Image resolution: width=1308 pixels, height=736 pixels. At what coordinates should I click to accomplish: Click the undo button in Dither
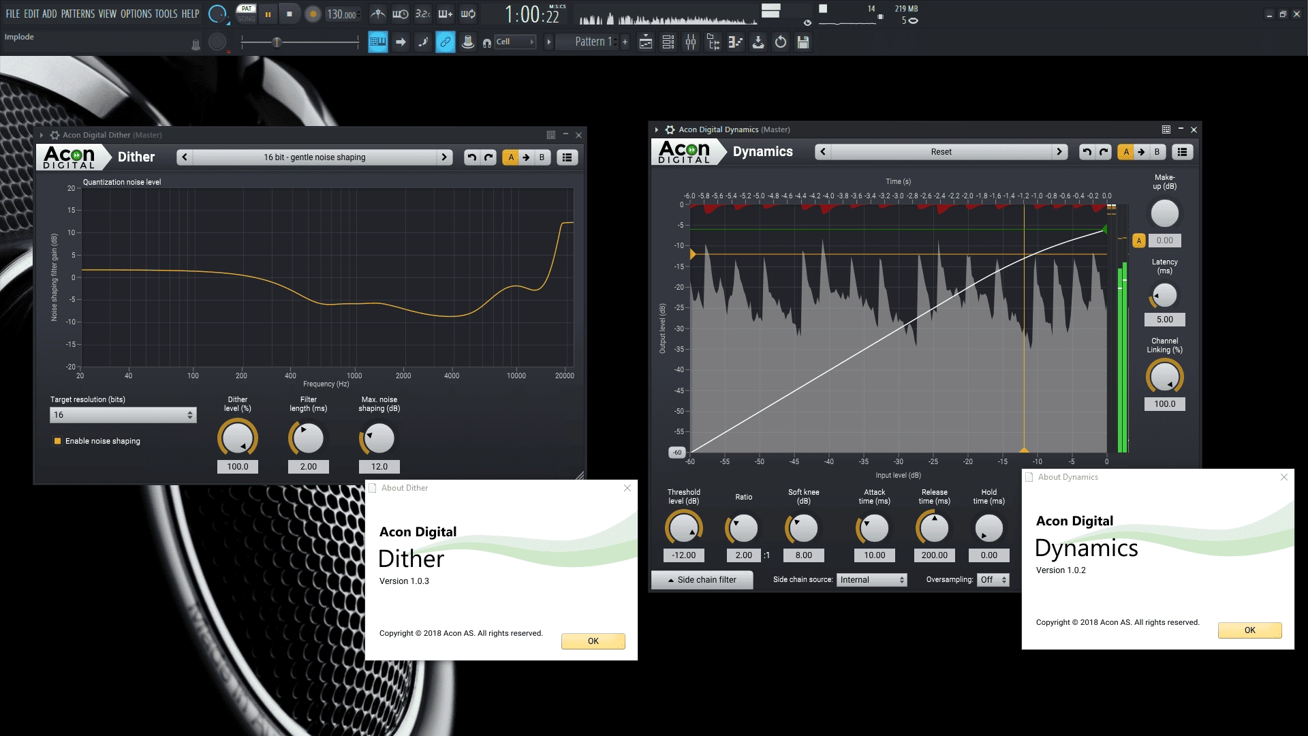[471, 157]
